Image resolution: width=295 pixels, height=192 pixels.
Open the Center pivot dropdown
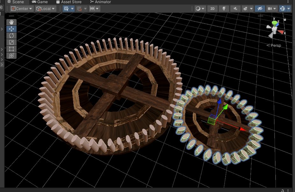(22, 9)
